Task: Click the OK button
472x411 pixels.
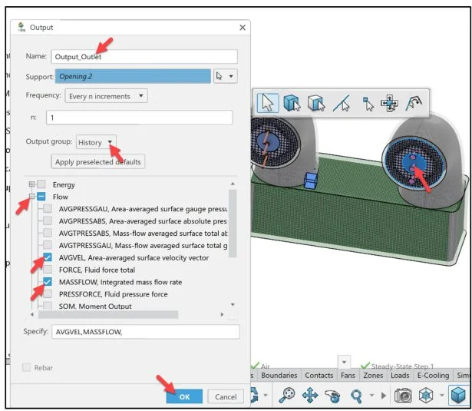Action: [184, 396]
